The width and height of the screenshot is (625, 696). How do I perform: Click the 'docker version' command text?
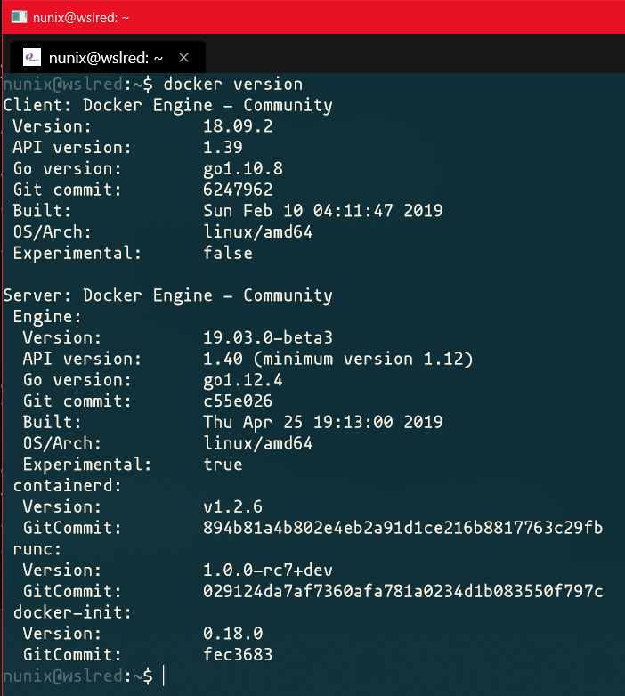[x=233, y=85]
